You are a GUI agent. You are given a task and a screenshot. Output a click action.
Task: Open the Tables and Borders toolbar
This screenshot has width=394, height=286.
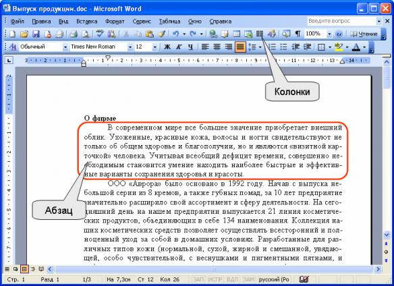click(x=225, y=34)
